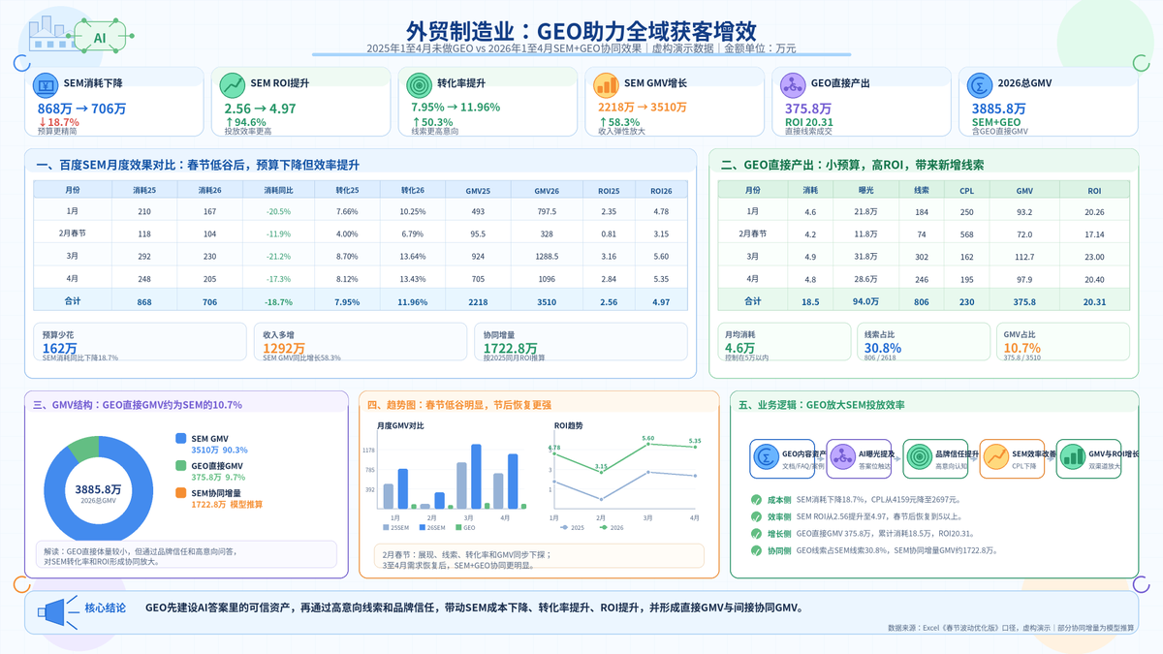Viewport: 1163px width, 654px height.
Task: Click the 26SEM legend marker under bar chart
Action: click(422, 528)
